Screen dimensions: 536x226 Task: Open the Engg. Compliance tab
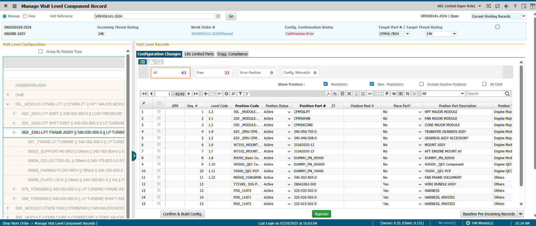232,54
